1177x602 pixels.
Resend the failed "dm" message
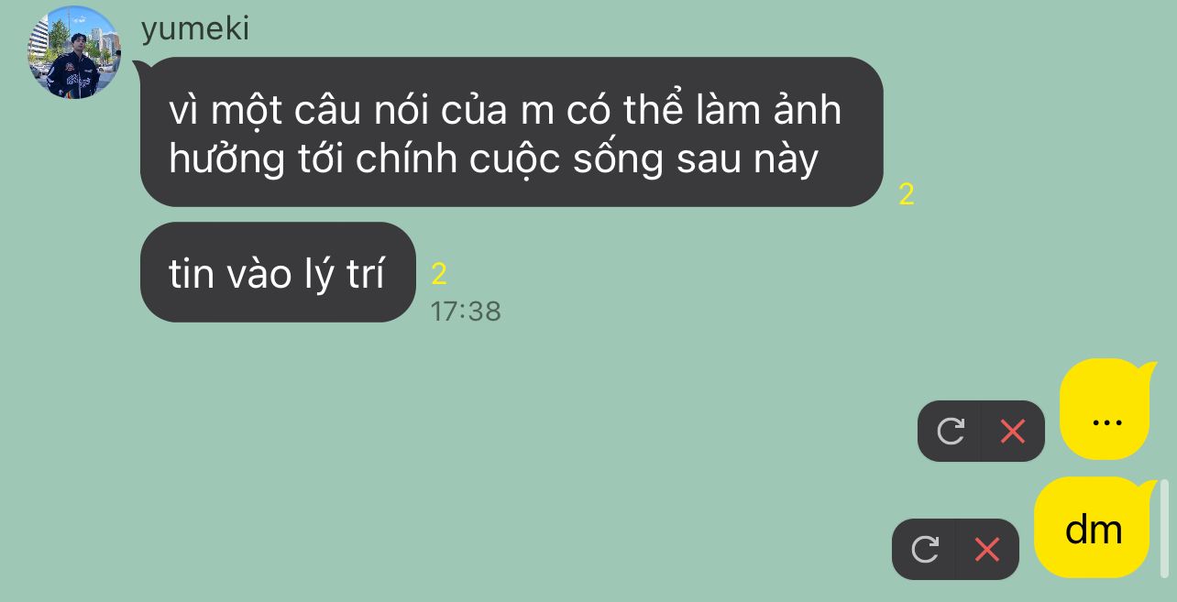[x=924, y=549]
